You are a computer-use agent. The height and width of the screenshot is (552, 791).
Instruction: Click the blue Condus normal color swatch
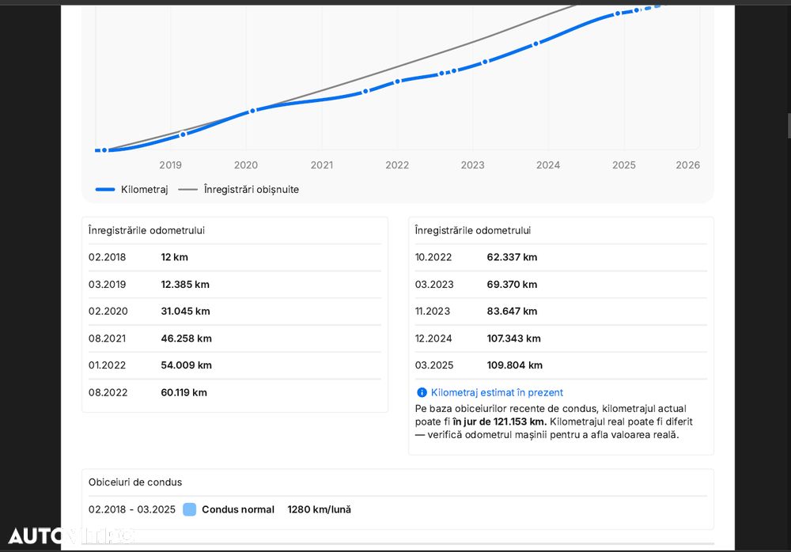189,509
